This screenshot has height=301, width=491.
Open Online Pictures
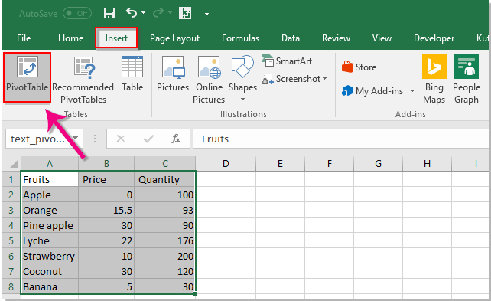click(x=209, y=80)
